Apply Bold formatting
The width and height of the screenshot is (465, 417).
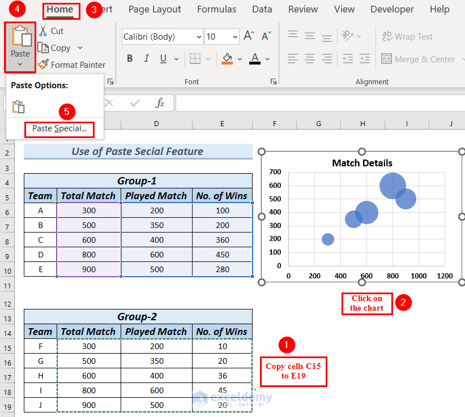(x=129, y=58)
